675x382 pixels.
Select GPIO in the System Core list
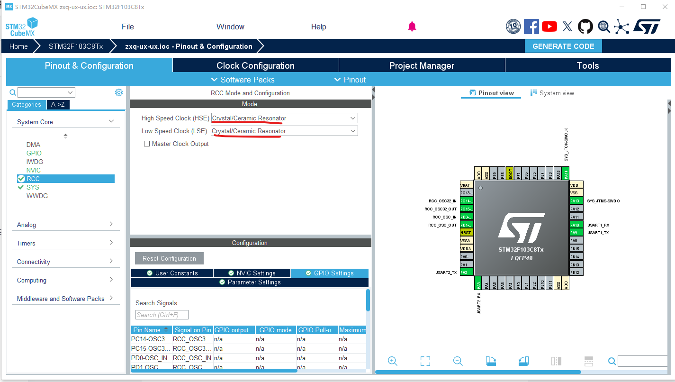pyautogui.click(x=34, y=153)
